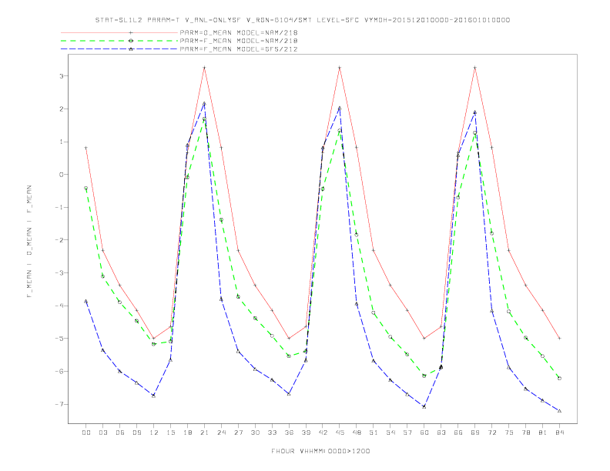This screenshot has width=610, height=471.
Task: Click x-axis tick label 78
Action: click(526, 433)
